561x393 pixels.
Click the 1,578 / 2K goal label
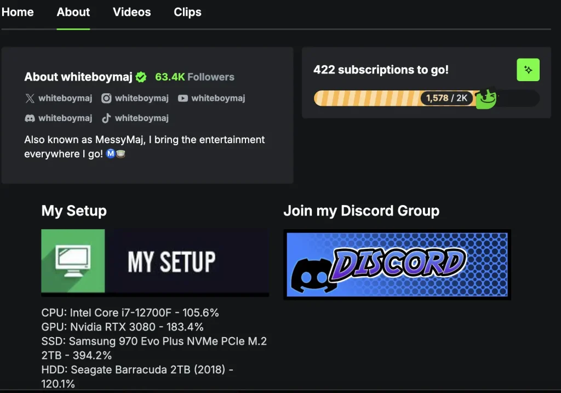446,98
